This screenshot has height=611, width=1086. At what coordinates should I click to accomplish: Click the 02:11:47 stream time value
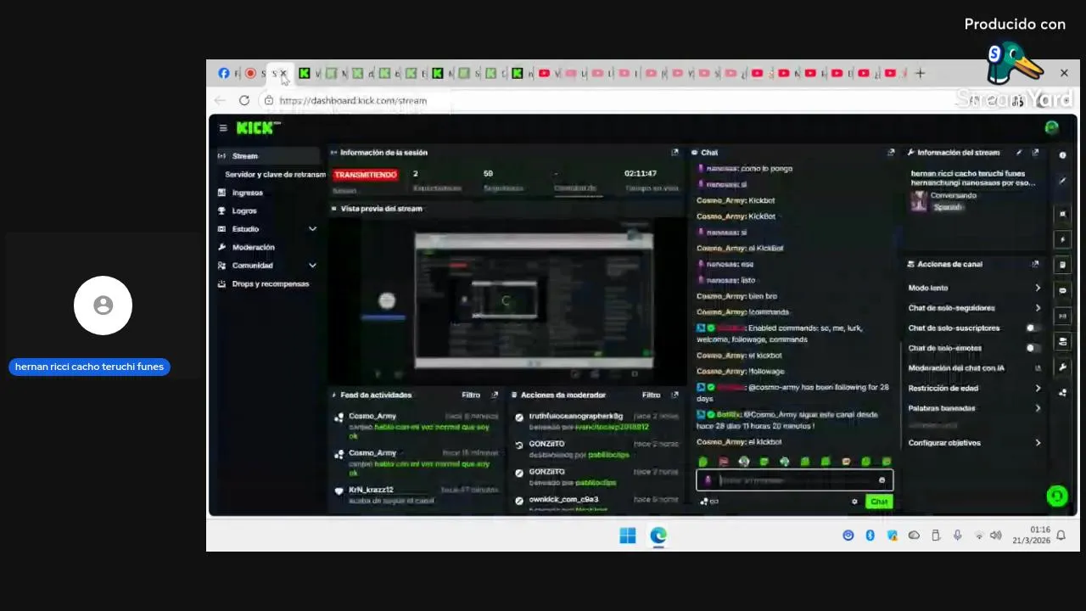pos(641,173)
